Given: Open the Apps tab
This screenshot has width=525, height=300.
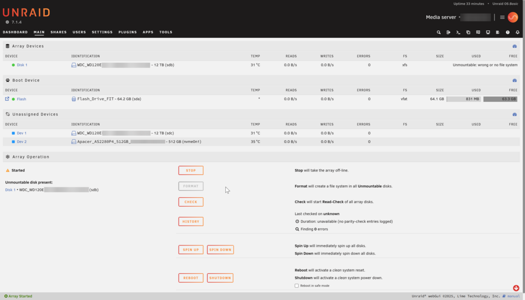Looking at the screenshot, I should [x=148, y=32].
